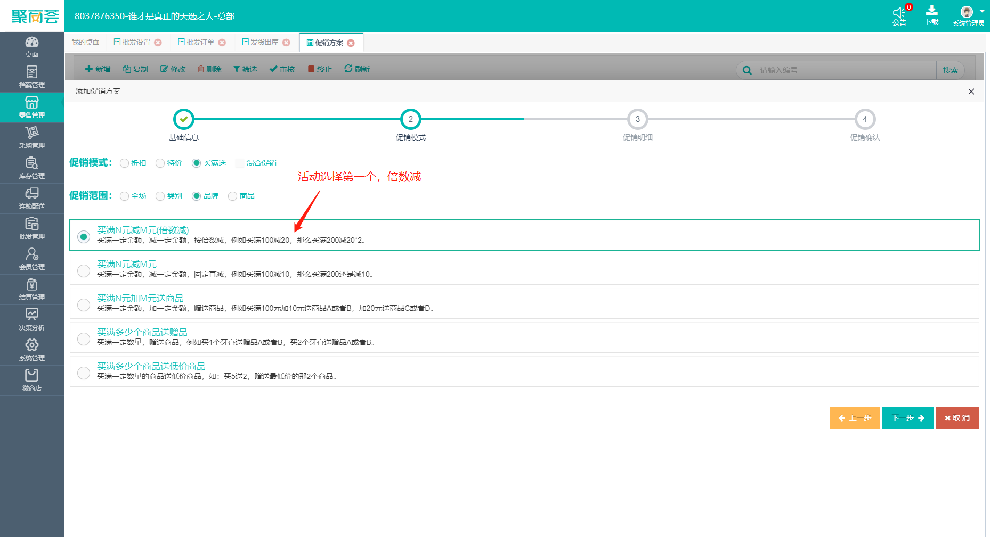
Task: Click the red 取消 button
Action: 957,418
